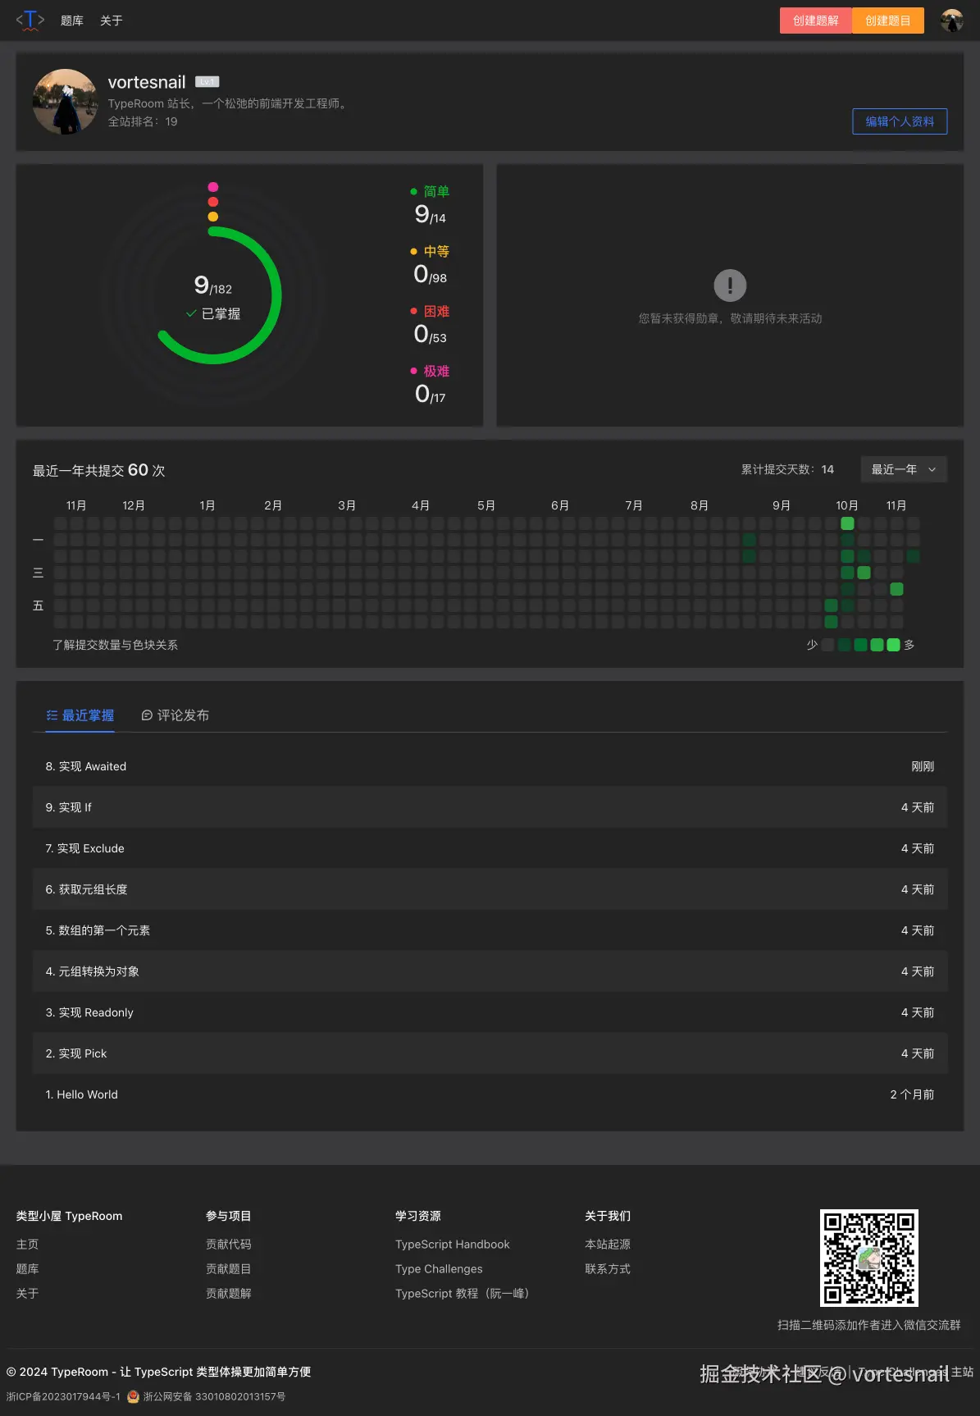The width and height of the screenshot is (980, 1416).
Task: Click the police badge icon in footer
Action: tap(133, 1396)
